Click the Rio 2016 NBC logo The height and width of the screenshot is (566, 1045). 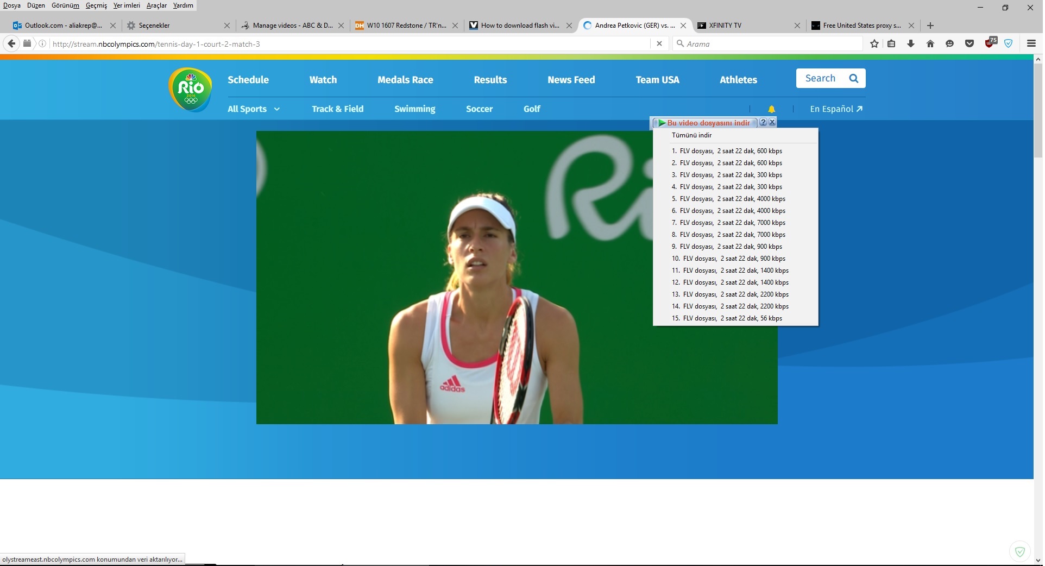(190, 90)
